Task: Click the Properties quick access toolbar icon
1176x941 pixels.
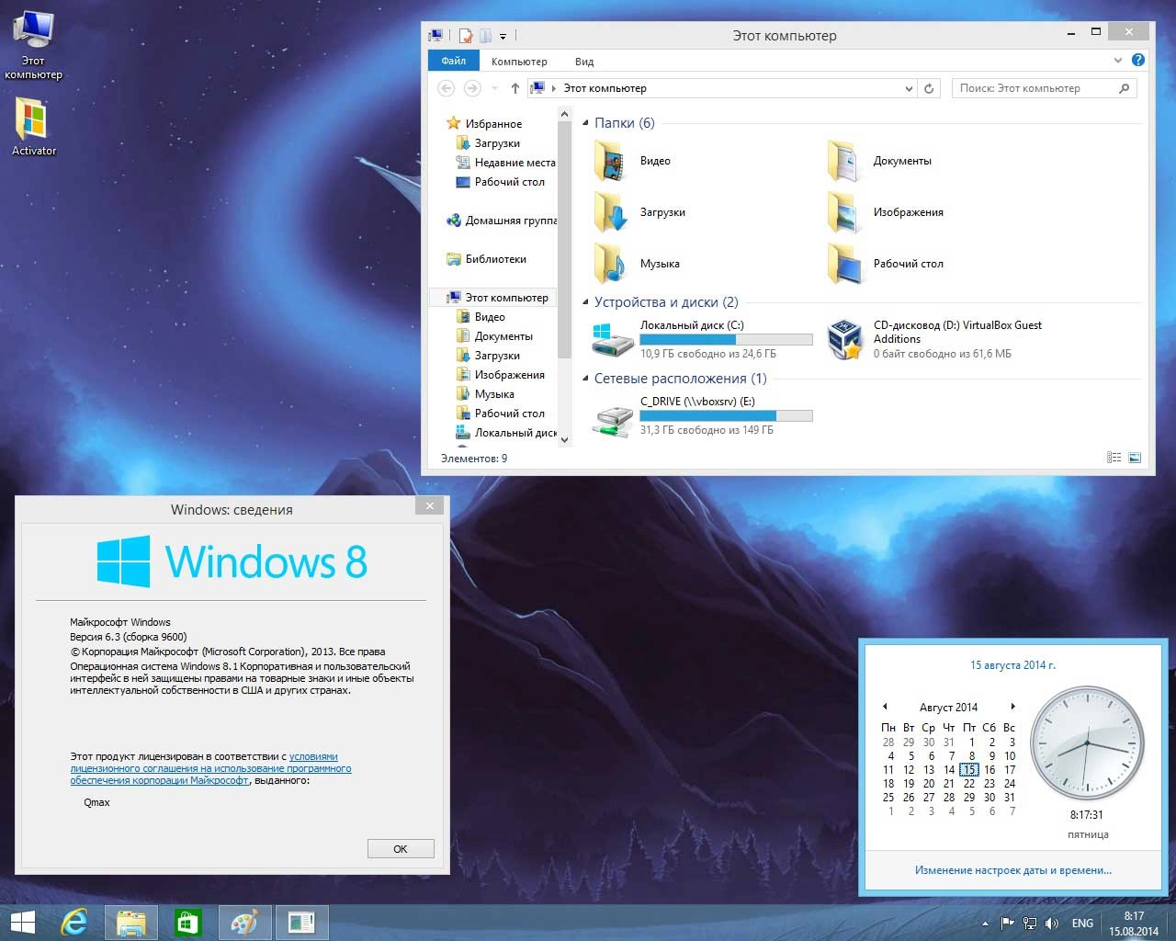Action: point(466,36)
